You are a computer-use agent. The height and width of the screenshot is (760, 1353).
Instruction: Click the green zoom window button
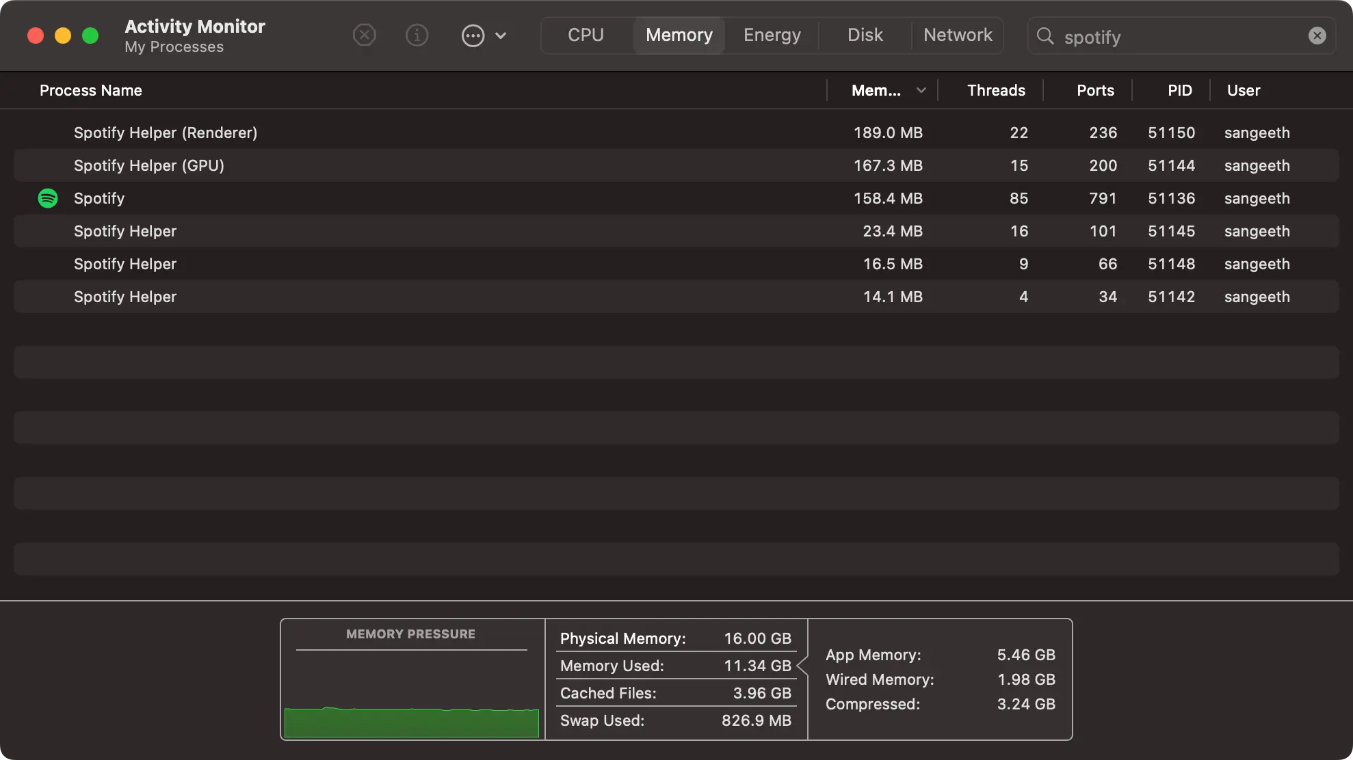pos(90,36)
